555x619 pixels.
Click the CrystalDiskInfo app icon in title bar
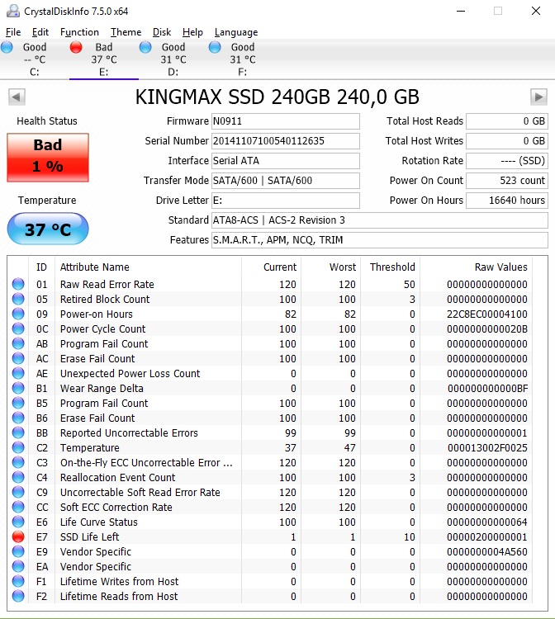(x=12, y=11)
